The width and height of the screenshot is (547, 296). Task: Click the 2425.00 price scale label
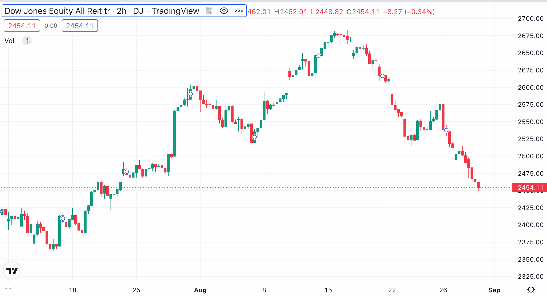tap(531, 208)
